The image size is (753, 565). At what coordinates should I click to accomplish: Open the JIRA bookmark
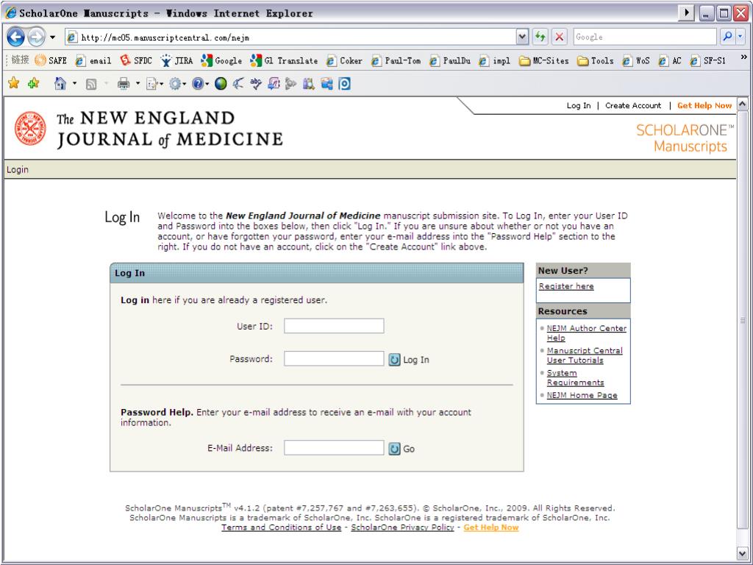coord(176,60)
